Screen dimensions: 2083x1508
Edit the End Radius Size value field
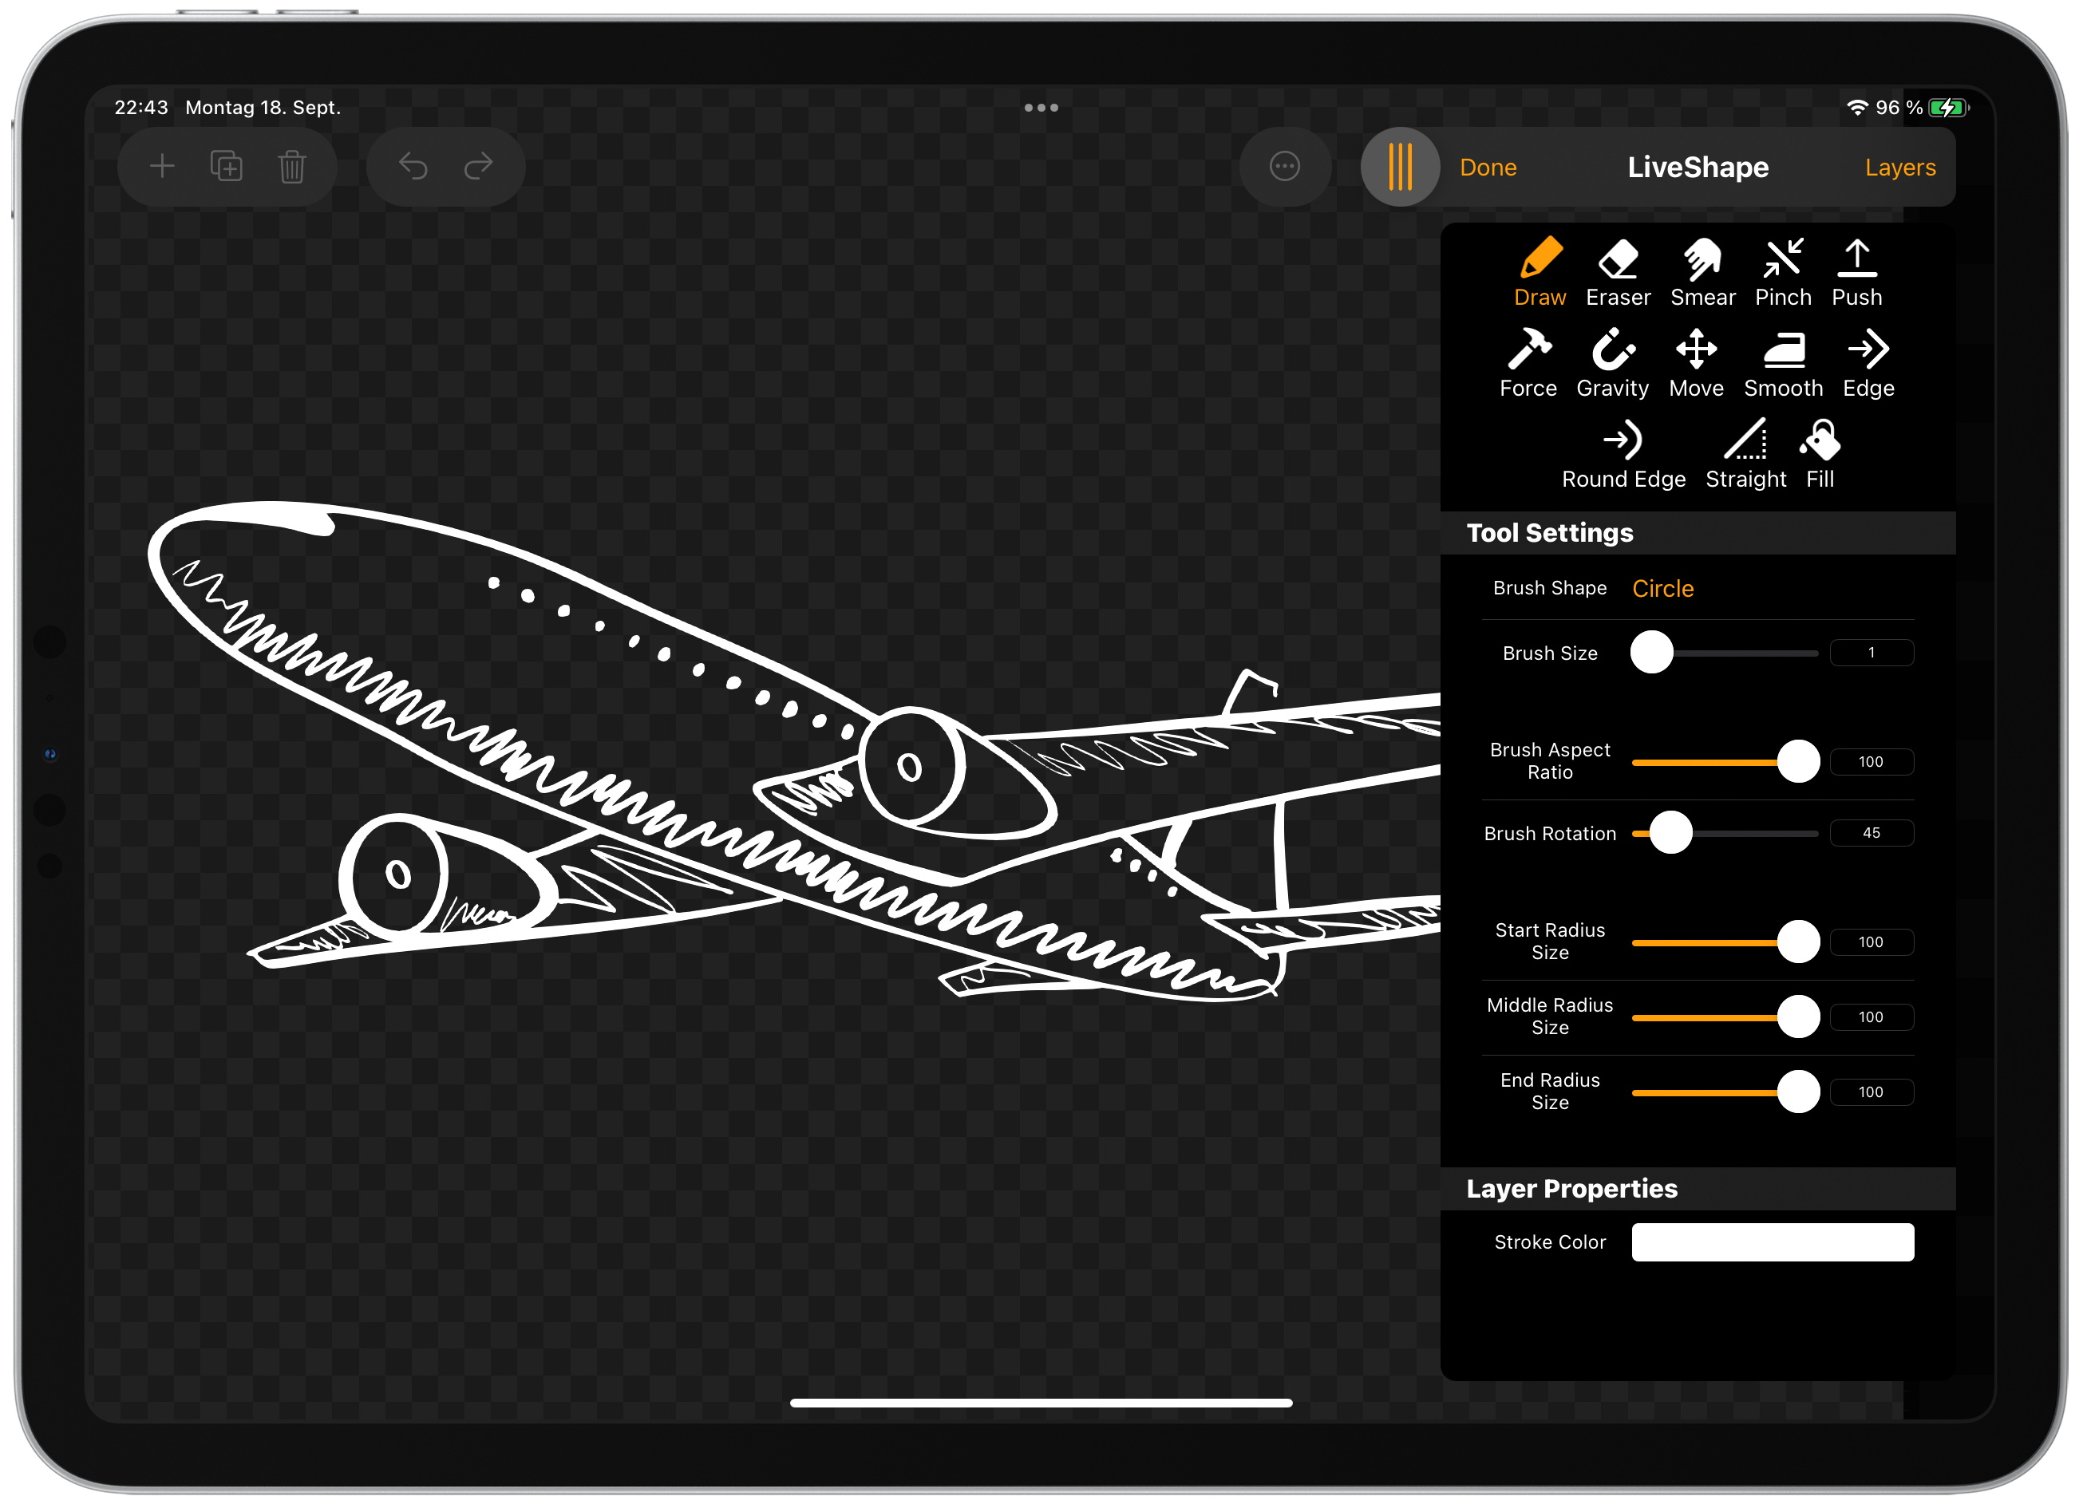pyautogui.click(x=1871, y=1092)
